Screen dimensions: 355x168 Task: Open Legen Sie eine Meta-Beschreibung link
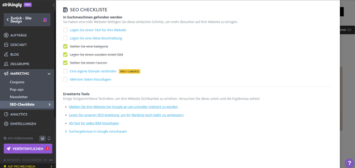[96, 38]
